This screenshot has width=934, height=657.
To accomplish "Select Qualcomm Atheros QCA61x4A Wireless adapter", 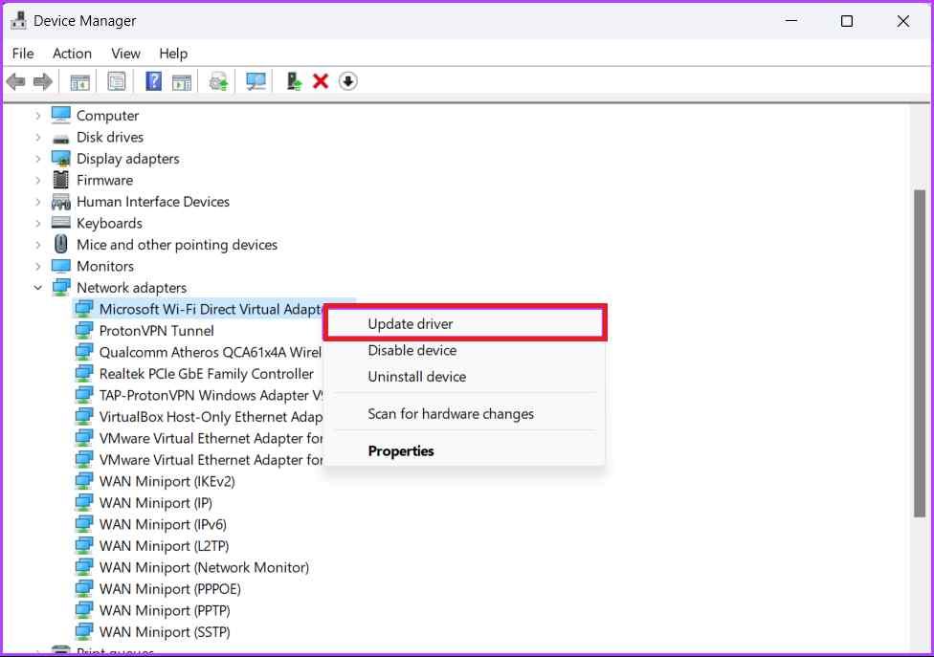I will 211,352.
